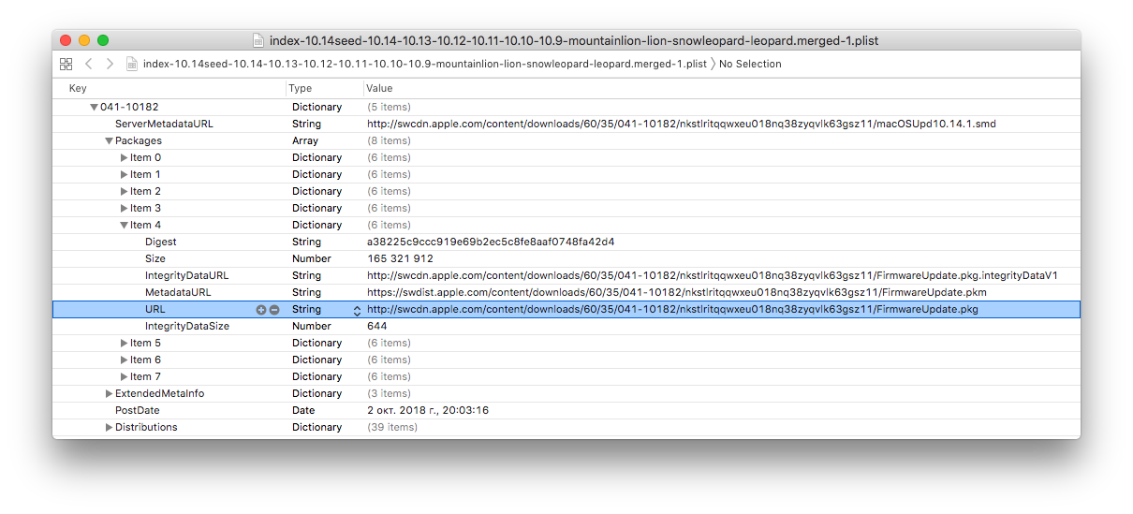Collapse the Packages array

(109, 141)
